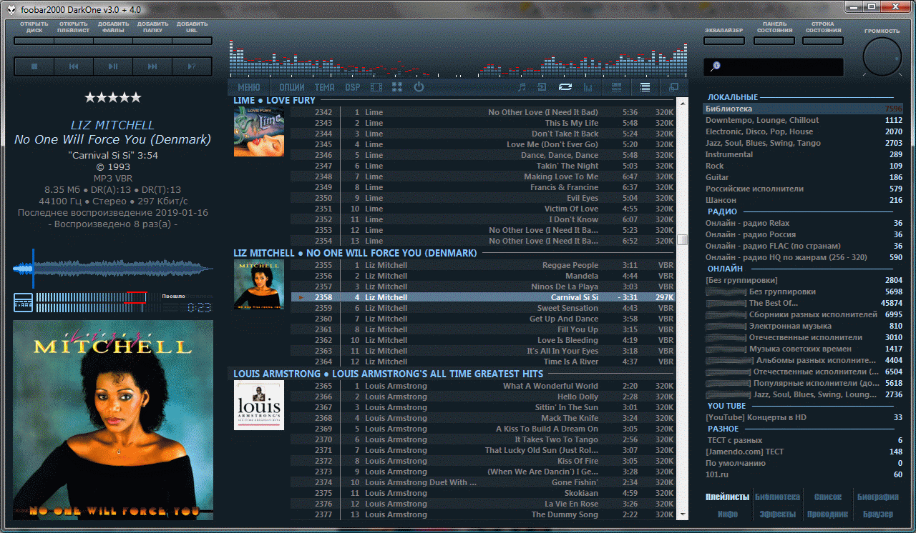The width and height of the screenshot is (916, 533).
Task: Open the Библиотека tab at bottom
Action: click(x=777, y=497)
